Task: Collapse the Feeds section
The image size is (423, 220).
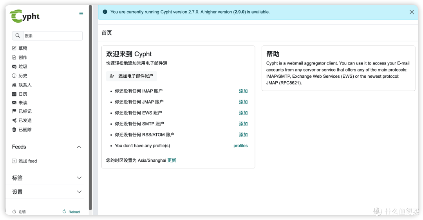Action: (x=79, y=147)
